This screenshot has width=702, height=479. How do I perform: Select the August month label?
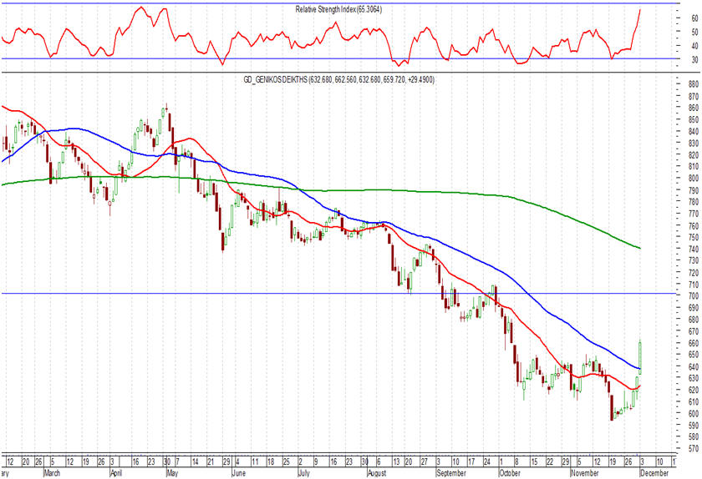377,472
